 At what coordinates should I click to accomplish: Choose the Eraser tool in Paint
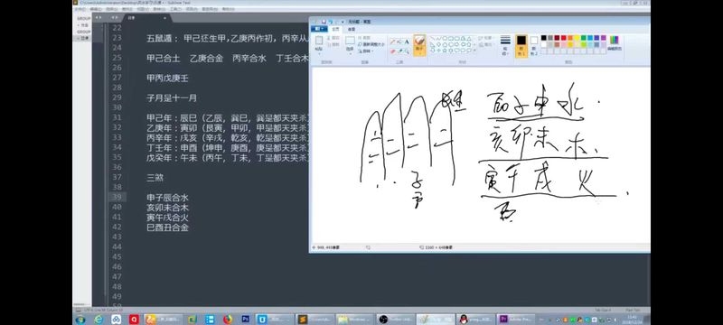tap(393, 51)
